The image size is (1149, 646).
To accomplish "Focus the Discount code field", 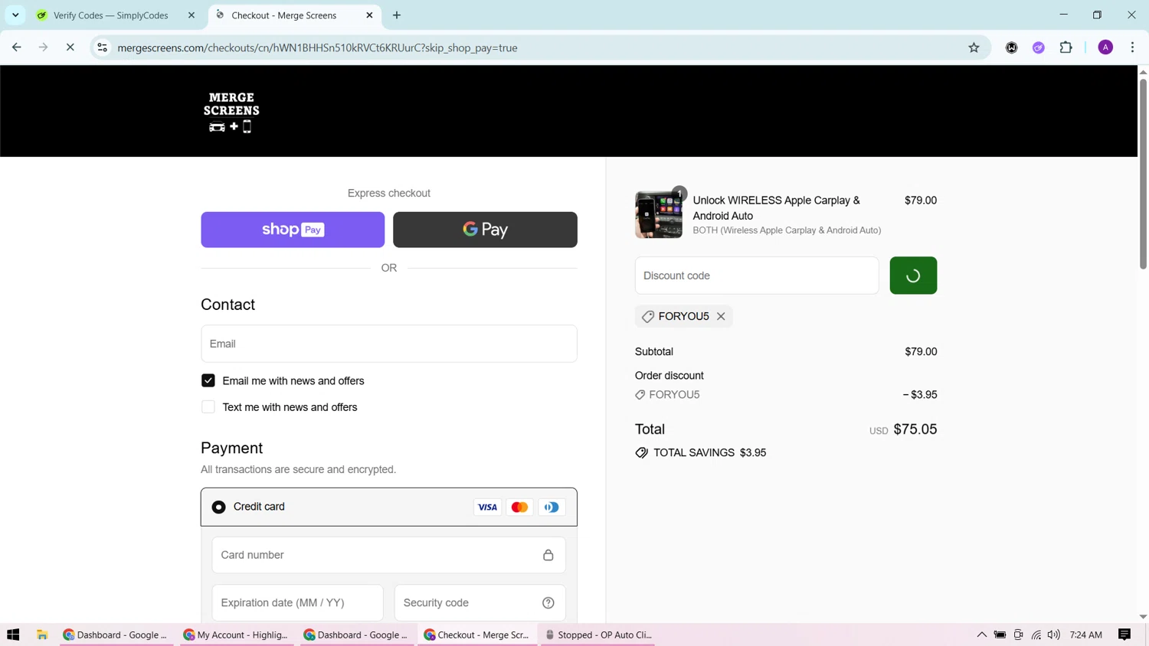I will coord(757,276).
